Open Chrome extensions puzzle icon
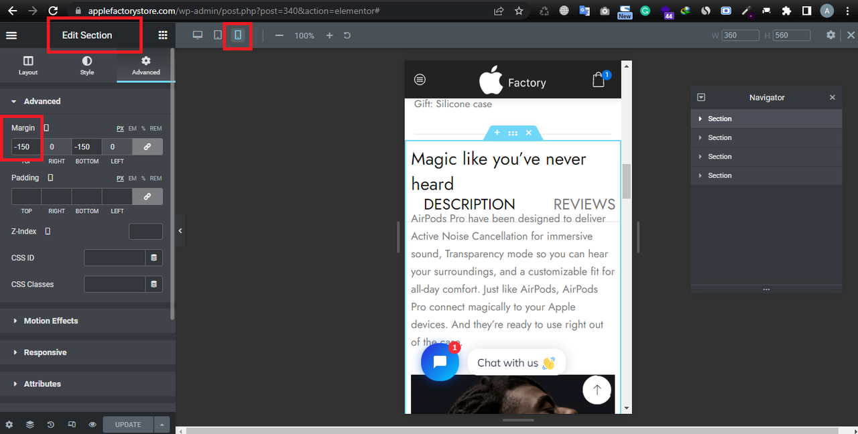858x434 pixels. (x=787, y=11)
